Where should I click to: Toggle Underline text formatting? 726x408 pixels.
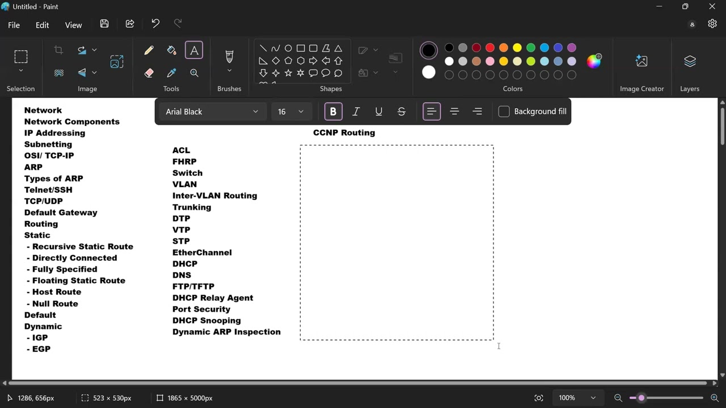click(379, 112)
